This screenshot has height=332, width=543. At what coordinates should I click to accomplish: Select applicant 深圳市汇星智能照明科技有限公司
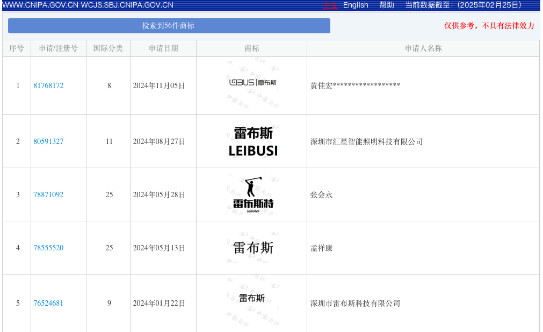point(366,142)
